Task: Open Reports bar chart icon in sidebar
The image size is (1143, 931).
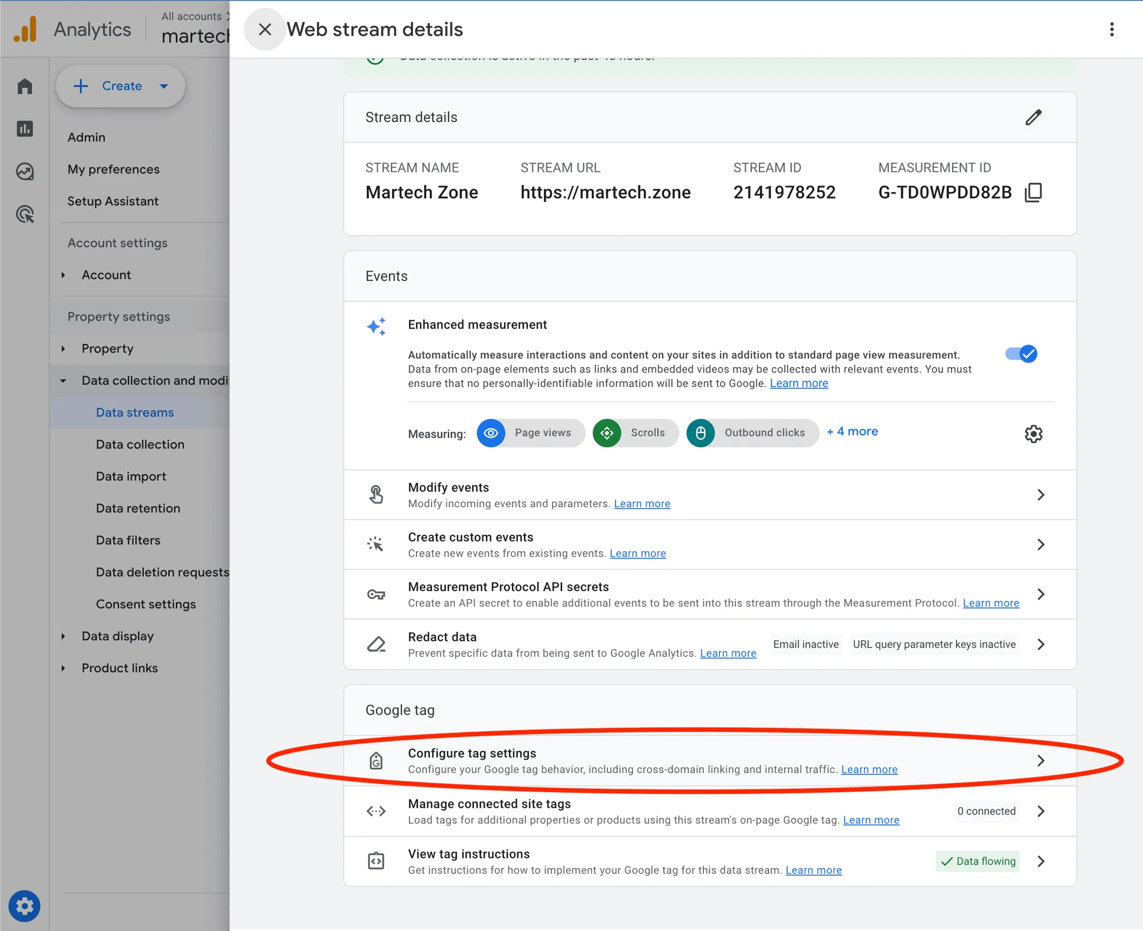Action: pos(25,129)
